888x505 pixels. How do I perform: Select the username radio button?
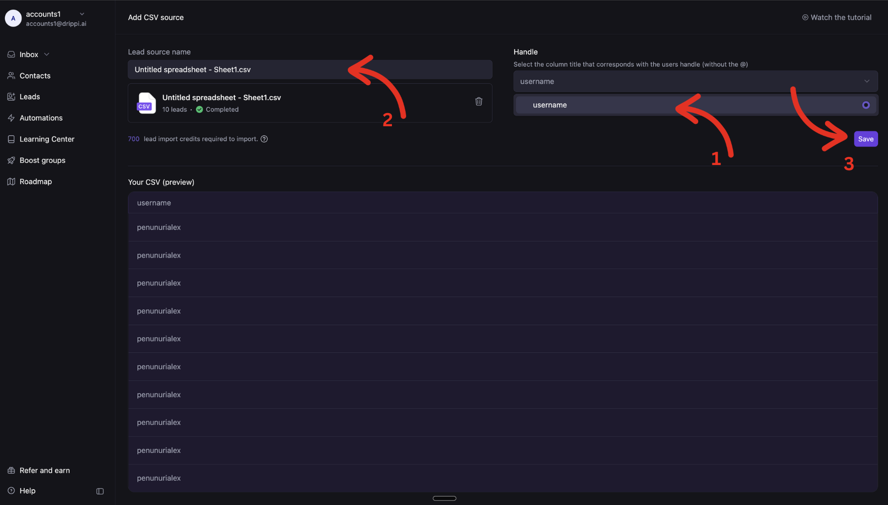(x=866, y=105)
